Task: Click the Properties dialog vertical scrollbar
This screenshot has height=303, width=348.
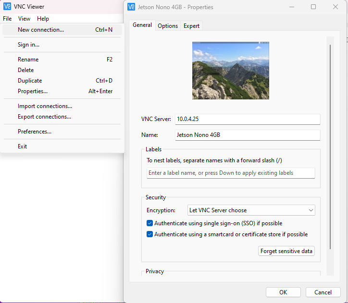Action: point(330,147)
